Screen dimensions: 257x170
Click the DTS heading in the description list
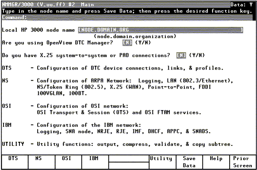(x=7, y=68)
